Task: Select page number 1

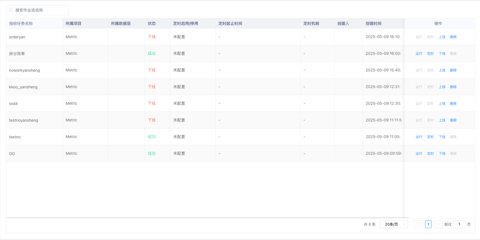Action: 428,224
